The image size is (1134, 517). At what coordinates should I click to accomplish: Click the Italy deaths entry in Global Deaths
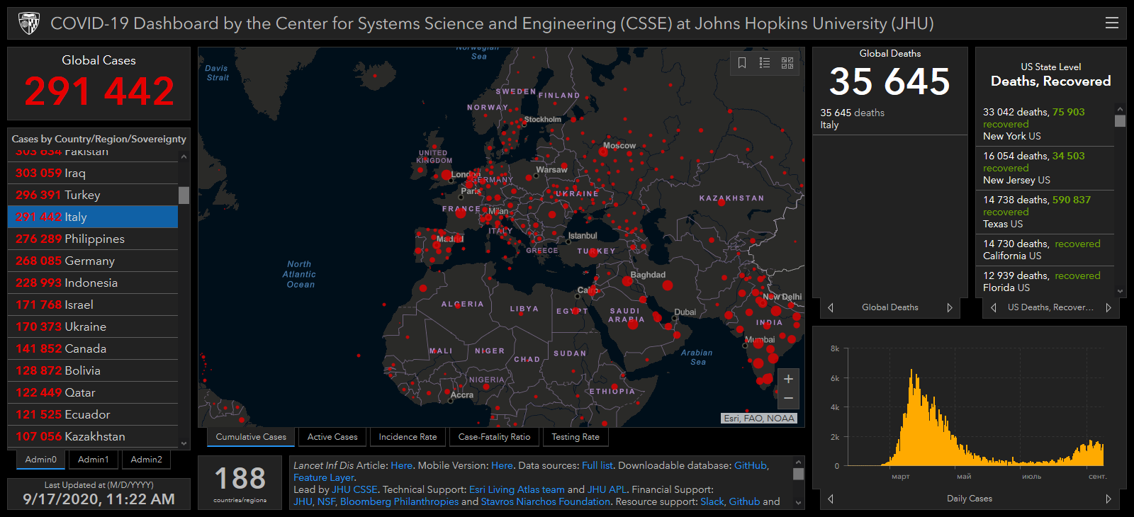click(x=889, y=119)
